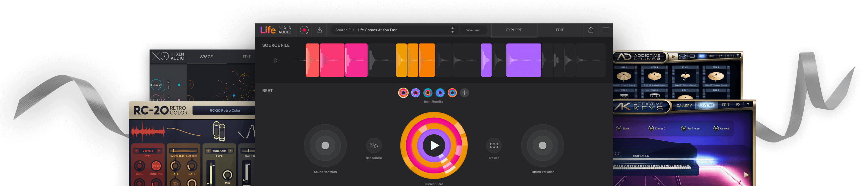868x186 pixels.
Task: Click previous sample arrow for FLEX 2
Action: click(190, 85)
